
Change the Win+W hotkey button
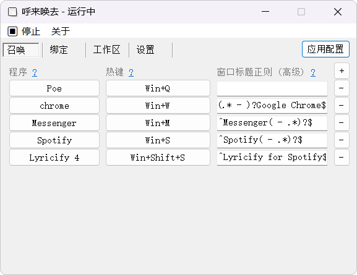pos(158,105)
